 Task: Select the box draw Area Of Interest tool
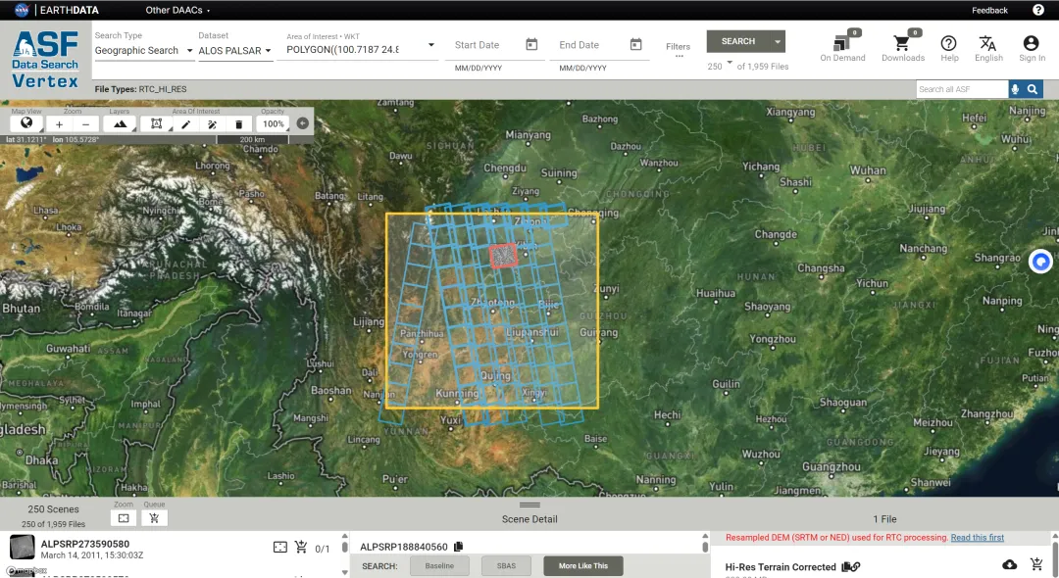coord(156,124)
